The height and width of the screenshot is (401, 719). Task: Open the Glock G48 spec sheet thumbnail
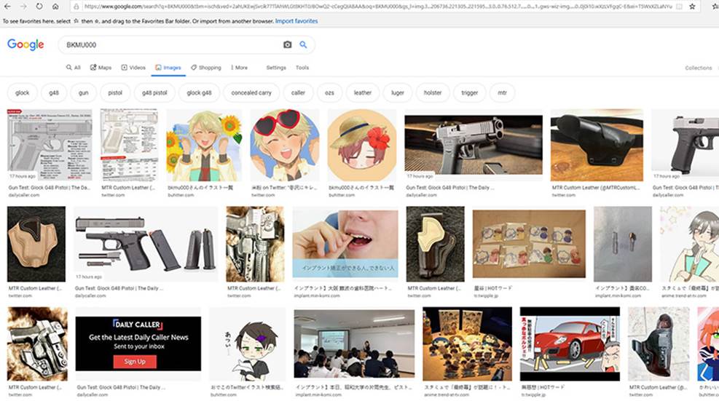pyautogui.click(x=50, y=145)
